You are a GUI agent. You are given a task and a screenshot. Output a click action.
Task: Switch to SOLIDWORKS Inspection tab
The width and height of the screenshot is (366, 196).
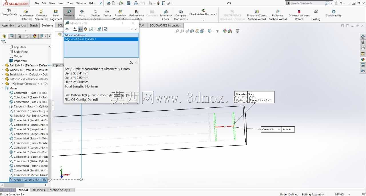tap(166, 25)
